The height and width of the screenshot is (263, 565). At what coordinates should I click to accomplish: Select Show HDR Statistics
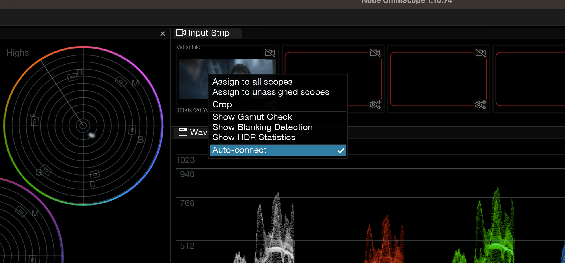(278, 137)
